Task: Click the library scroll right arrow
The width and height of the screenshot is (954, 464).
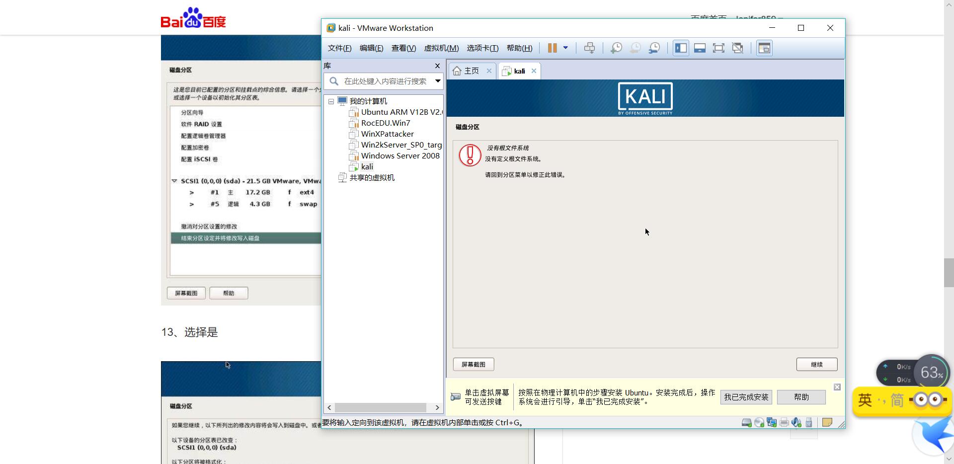Action: pyautogui.click(x=437, y=407)
